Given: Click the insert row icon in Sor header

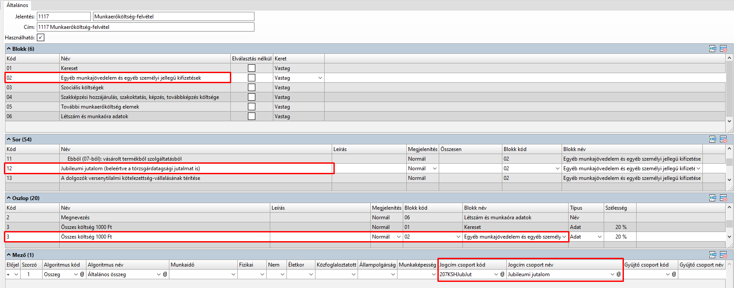Looking at the screenshot, I should (x=713, y=139).
